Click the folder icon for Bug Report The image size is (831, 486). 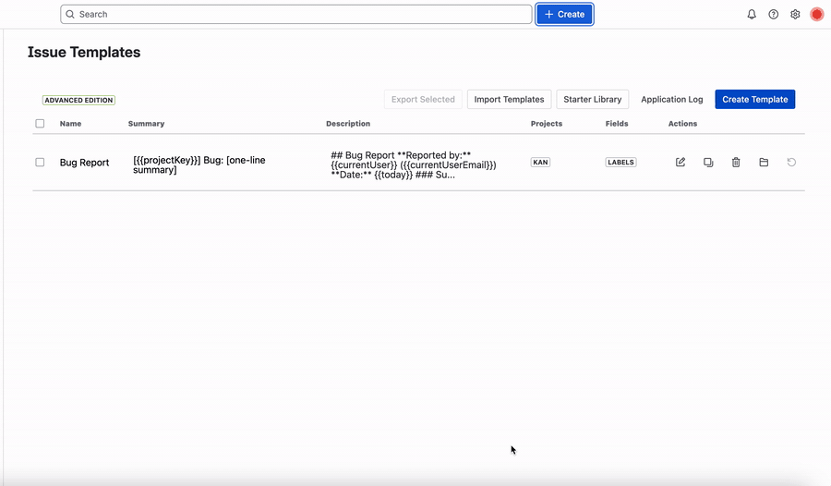tap(764, 163)
